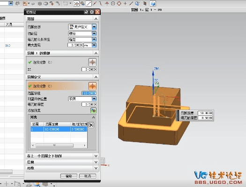The height and width of the screenshot is (187, 246).
Task: Open the 测量开始位置 顶层 dropdown
Action: point(94,99)
